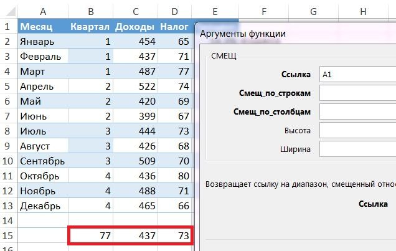Select the Декабрь cell

[42, 206]
